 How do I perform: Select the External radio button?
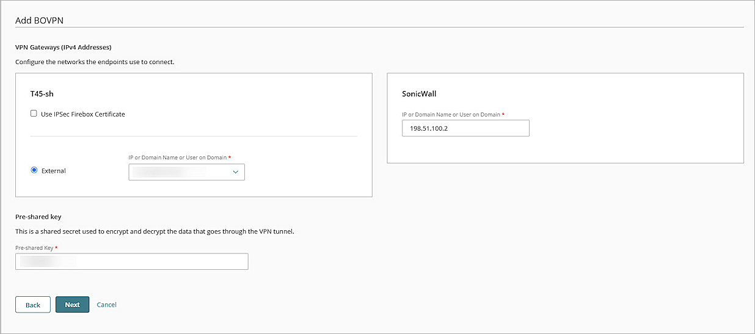coord(34,170)
